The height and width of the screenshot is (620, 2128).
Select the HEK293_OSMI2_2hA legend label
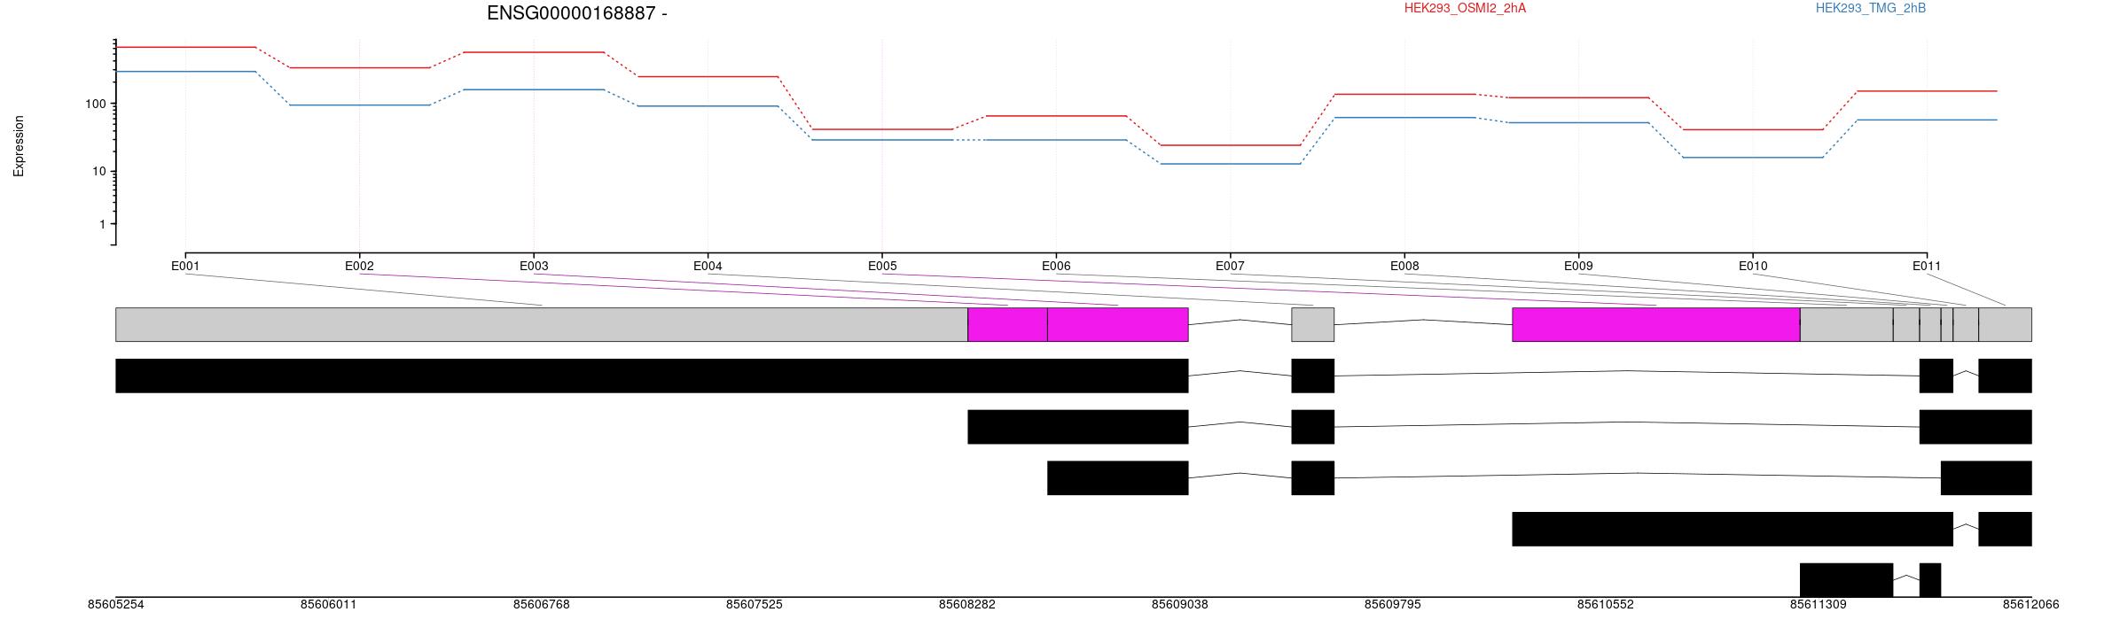click(x=1465, y=9)
